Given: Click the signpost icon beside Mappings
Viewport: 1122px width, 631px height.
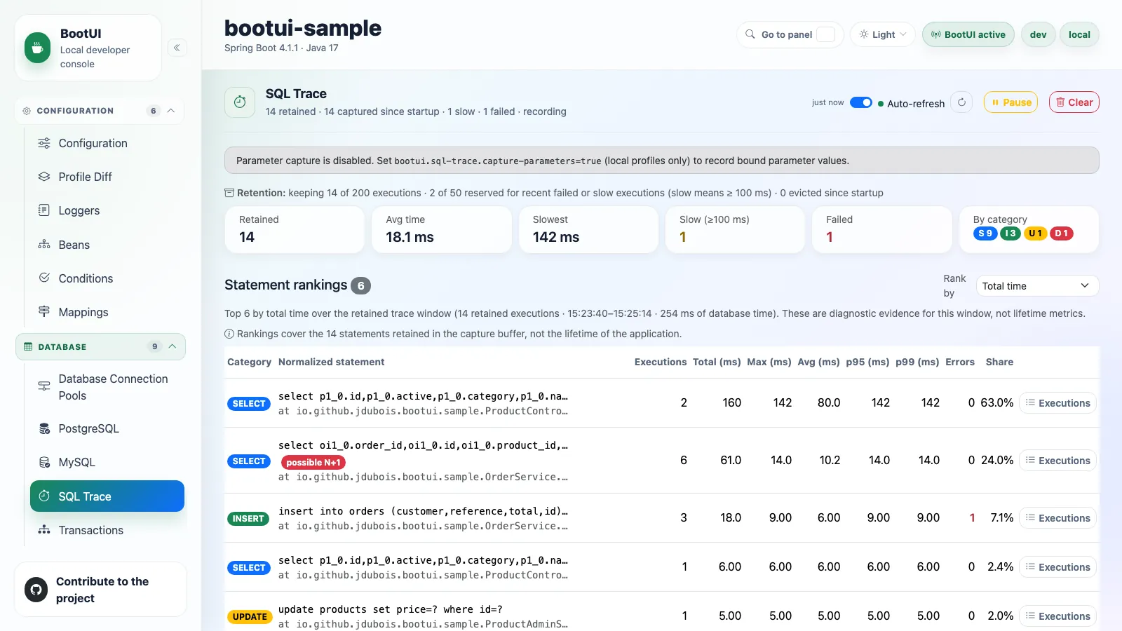Looking at the screenshot, I should click(x=44, y=311).
